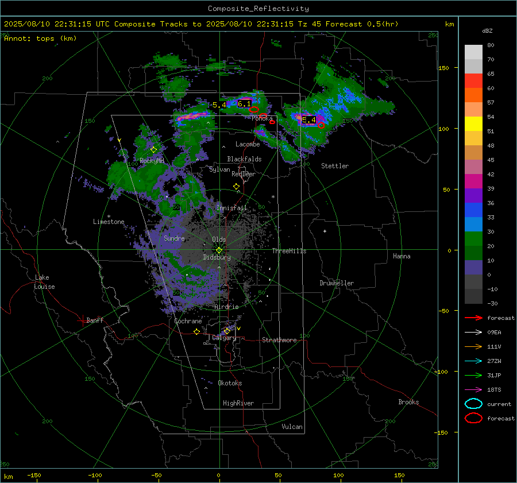Click the red forecast arrow legend icon
This screenshot has height=483, width=517.
click(x=473, y=318)
